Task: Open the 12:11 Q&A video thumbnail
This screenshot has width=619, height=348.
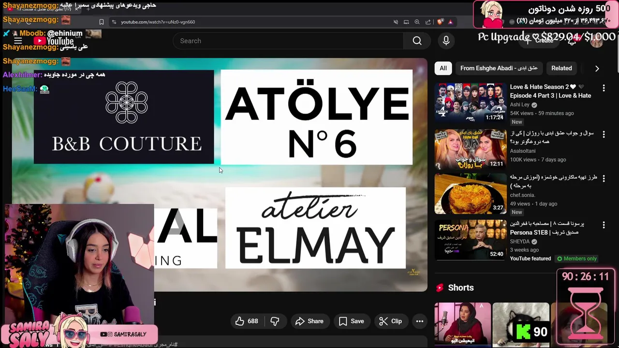Action: [x=470, y=149]
